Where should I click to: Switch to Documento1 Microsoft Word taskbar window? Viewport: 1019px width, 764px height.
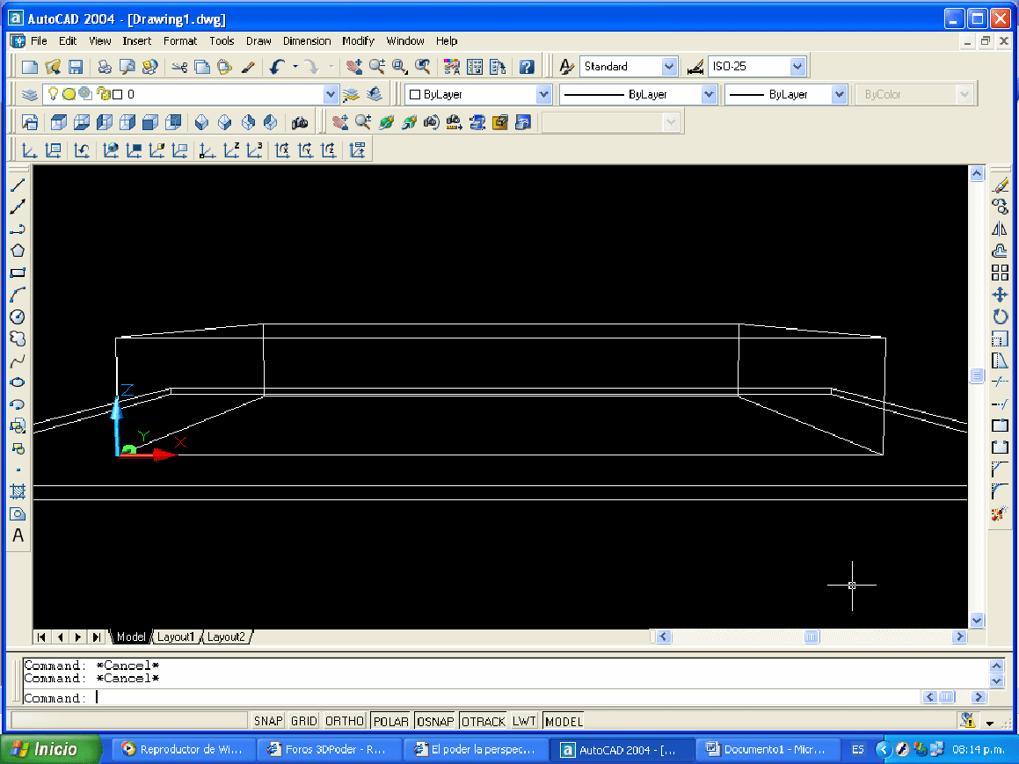768,749
